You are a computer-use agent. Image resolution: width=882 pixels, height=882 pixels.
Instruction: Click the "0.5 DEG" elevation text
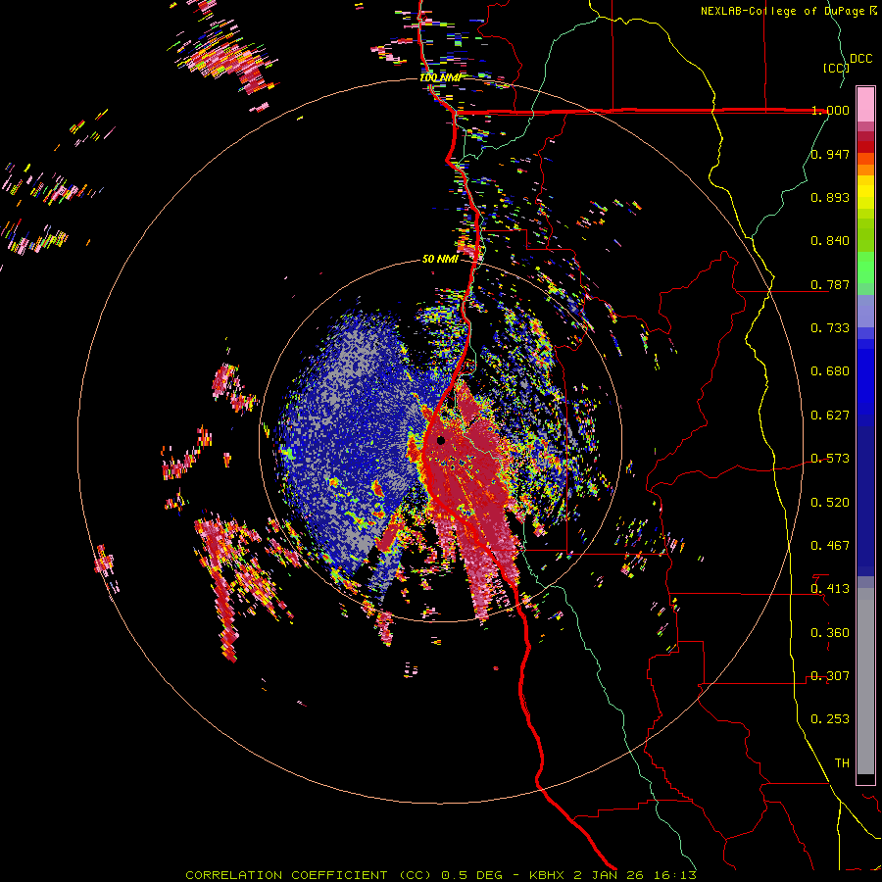[474, 875]
